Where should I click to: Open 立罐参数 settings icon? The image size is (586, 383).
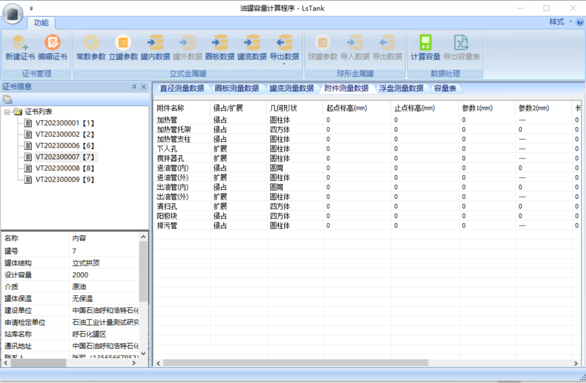pos(123,42)
